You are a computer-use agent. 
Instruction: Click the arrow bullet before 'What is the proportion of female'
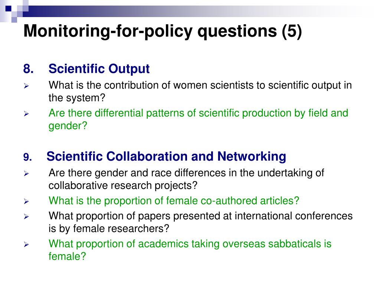pos(26,202)
